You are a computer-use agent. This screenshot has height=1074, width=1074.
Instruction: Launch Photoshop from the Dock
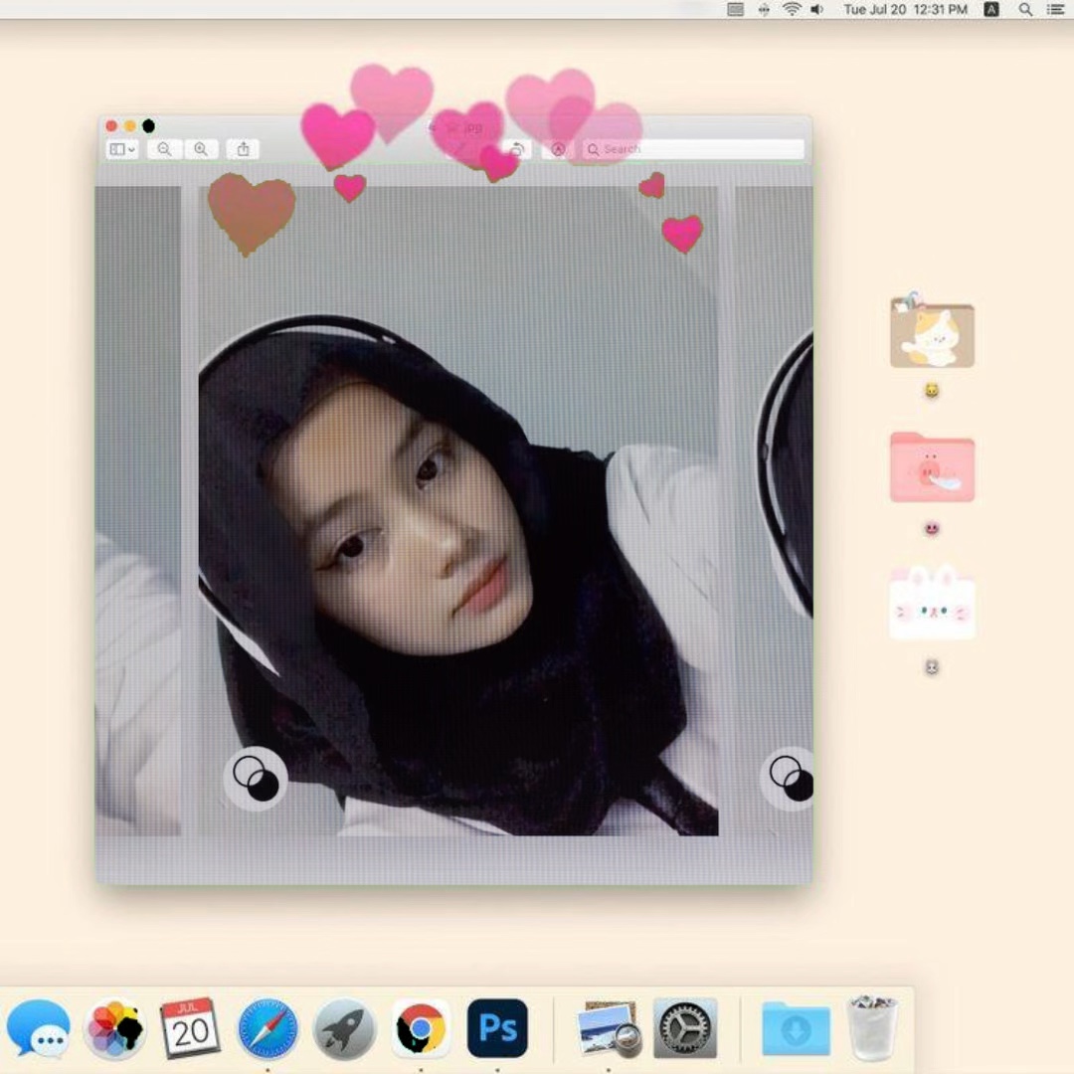tap(497, 1028)
